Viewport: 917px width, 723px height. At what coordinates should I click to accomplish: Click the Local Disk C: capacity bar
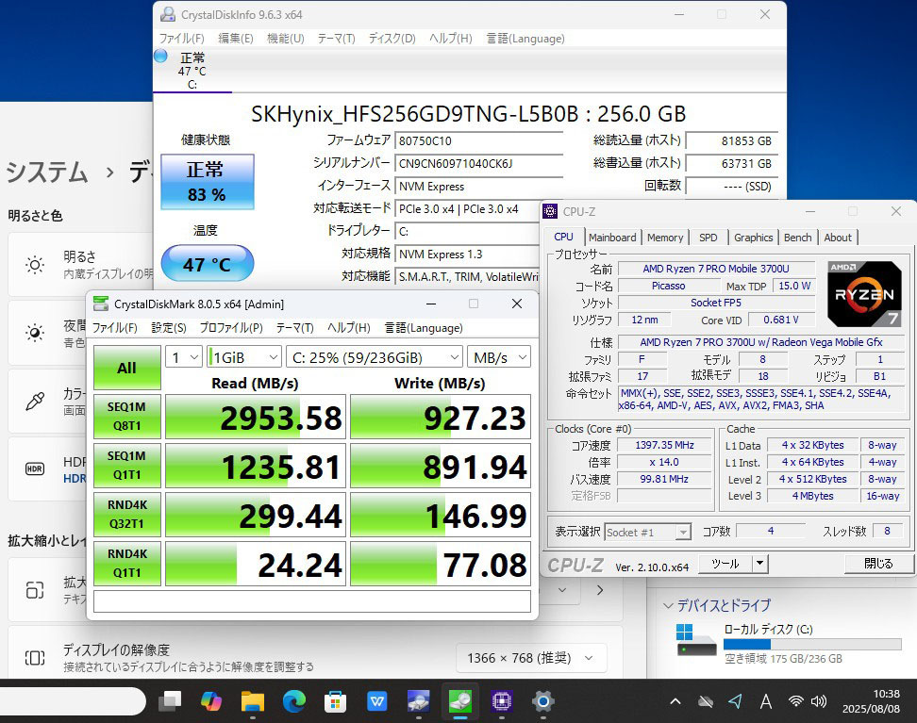[811, 644]
